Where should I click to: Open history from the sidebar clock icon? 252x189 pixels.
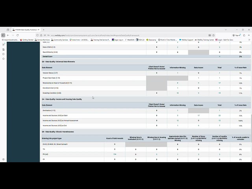4,54
